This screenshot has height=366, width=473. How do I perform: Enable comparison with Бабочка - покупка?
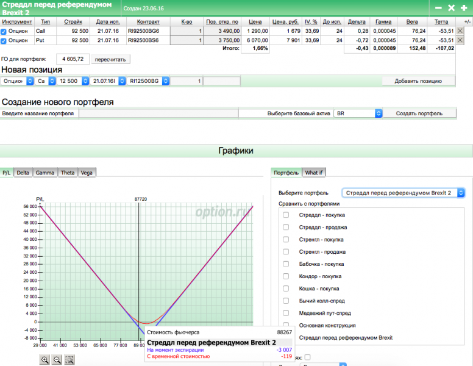(286, 264)
